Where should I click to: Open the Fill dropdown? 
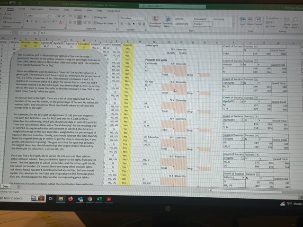click(x=269, y=22)
